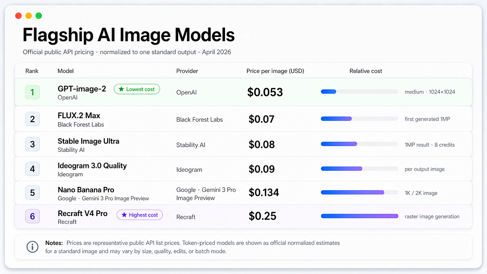Click the $0.07 price value

[x=261, y=119]
